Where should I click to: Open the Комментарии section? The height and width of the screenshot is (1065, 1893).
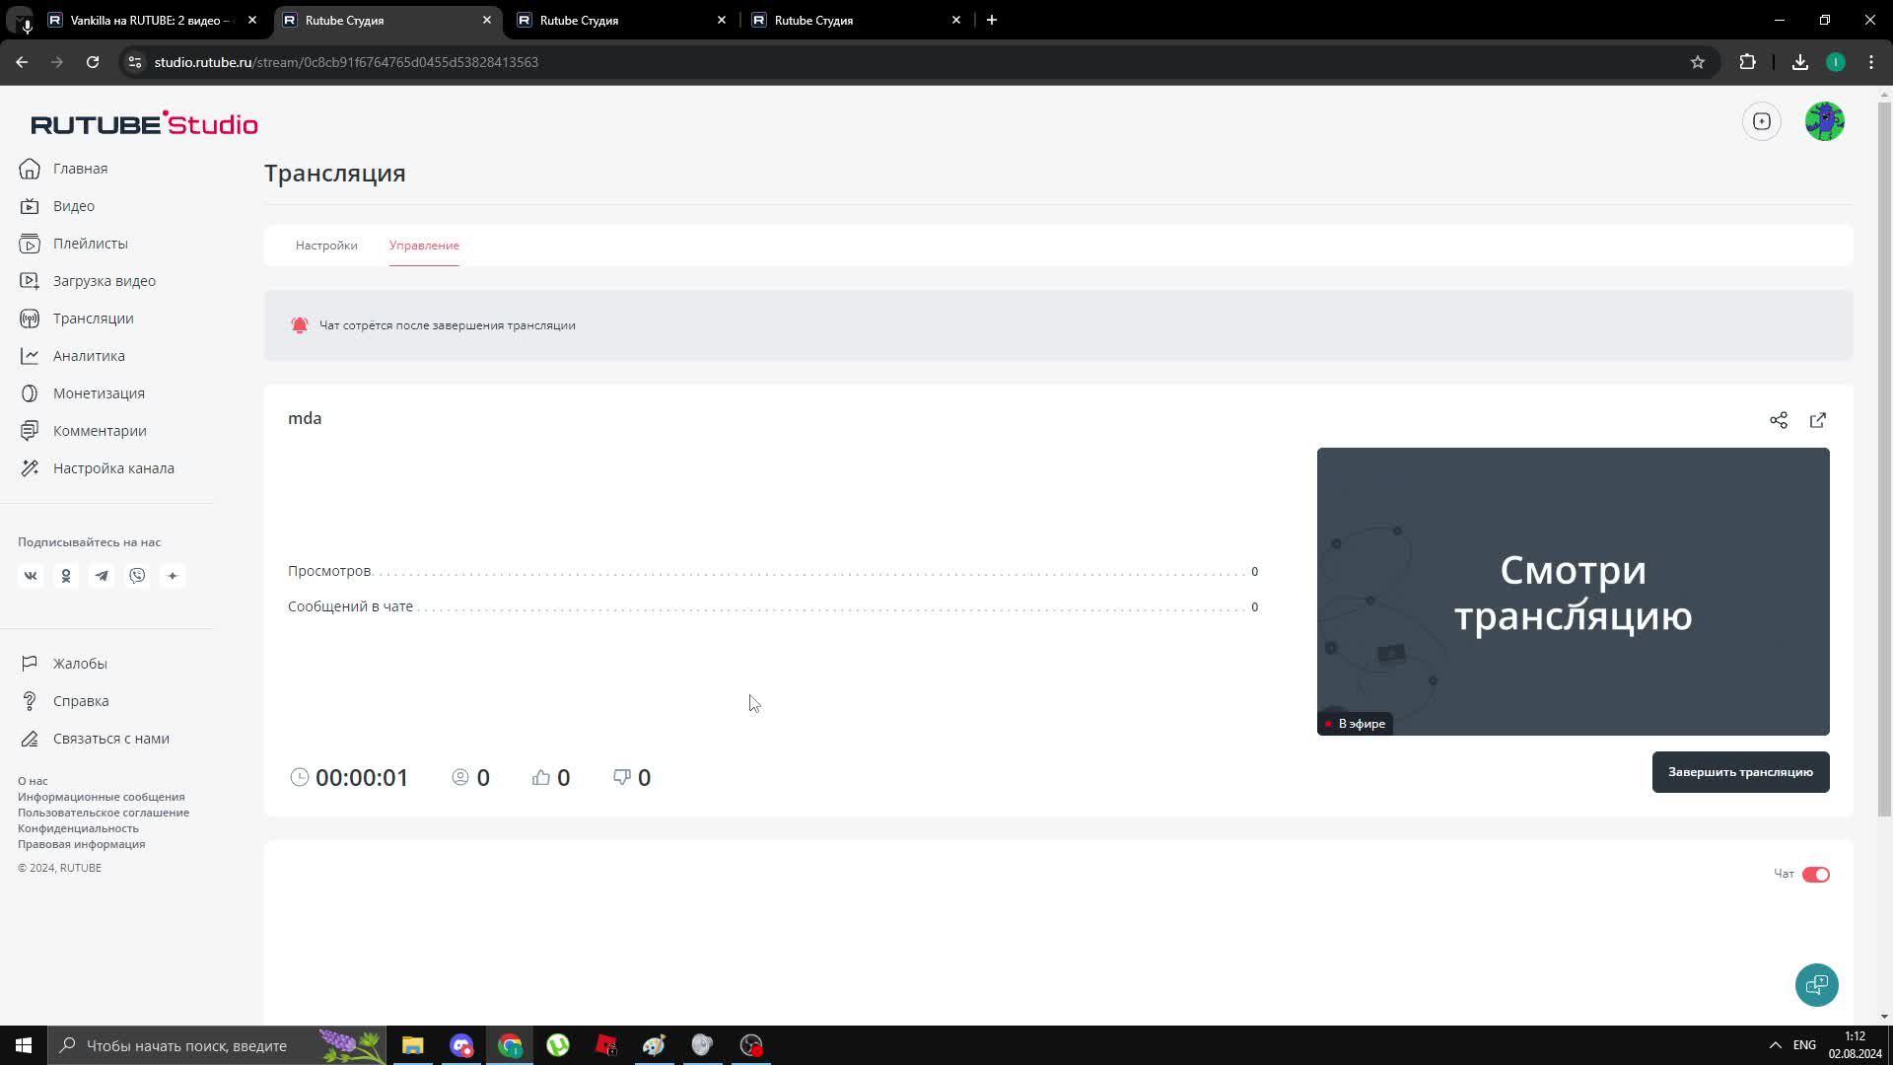point(100,430)
